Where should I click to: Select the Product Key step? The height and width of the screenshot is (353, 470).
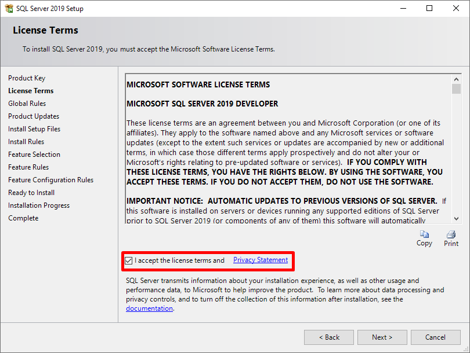(x=27, y=78)
